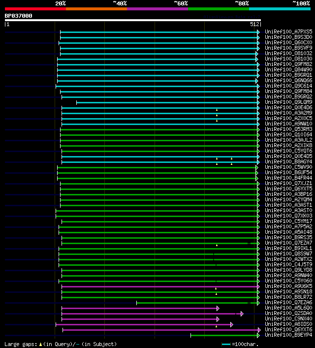315x348 pixels.
Task: Click the arrowhead ending the UniRef100_A8IDS0 bar
Action: 232,325
